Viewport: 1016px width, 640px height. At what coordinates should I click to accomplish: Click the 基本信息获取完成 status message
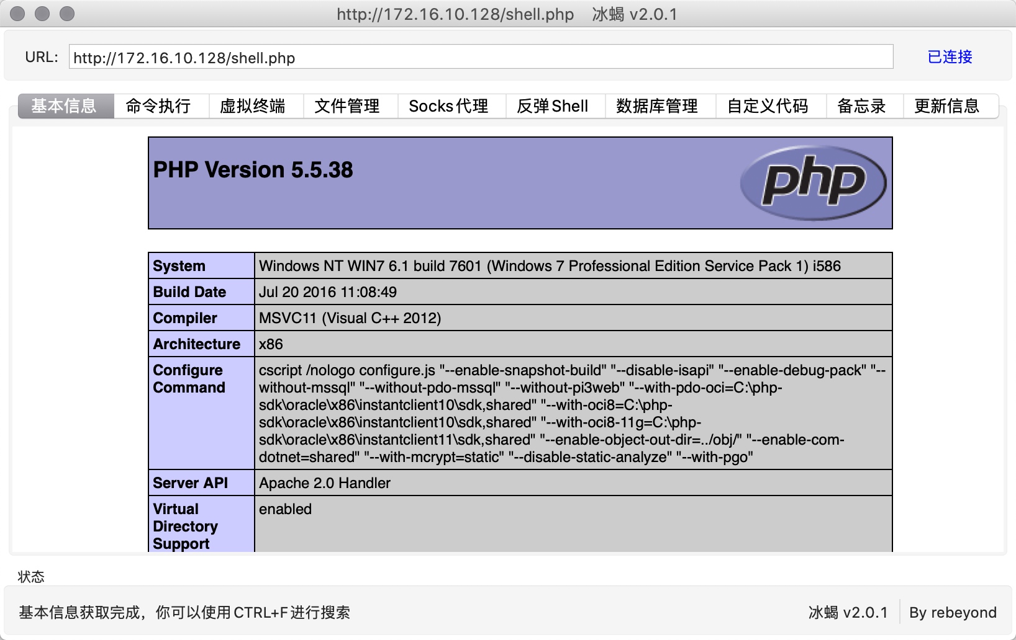point(184,613)
